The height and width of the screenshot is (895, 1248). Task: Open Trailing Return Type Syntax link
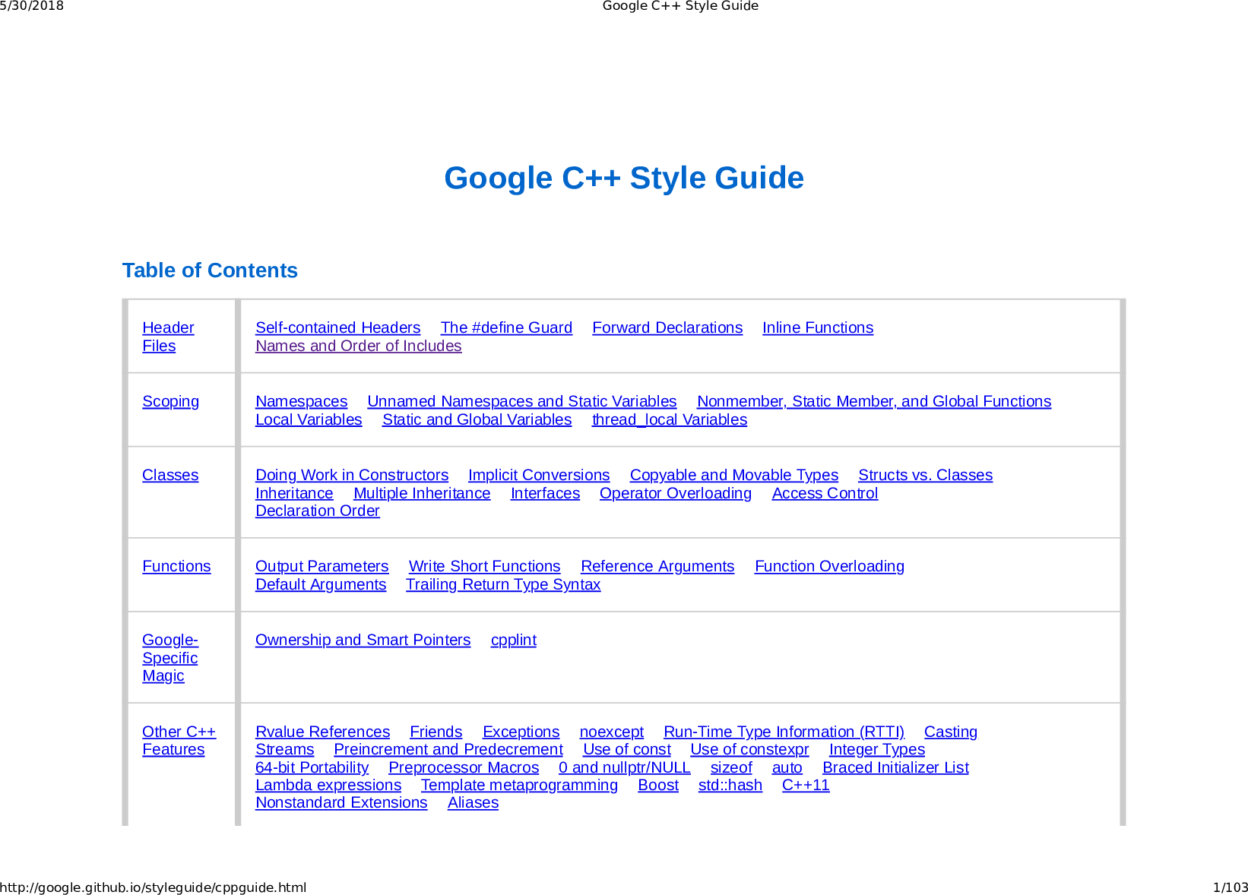[x=503, y=584]
